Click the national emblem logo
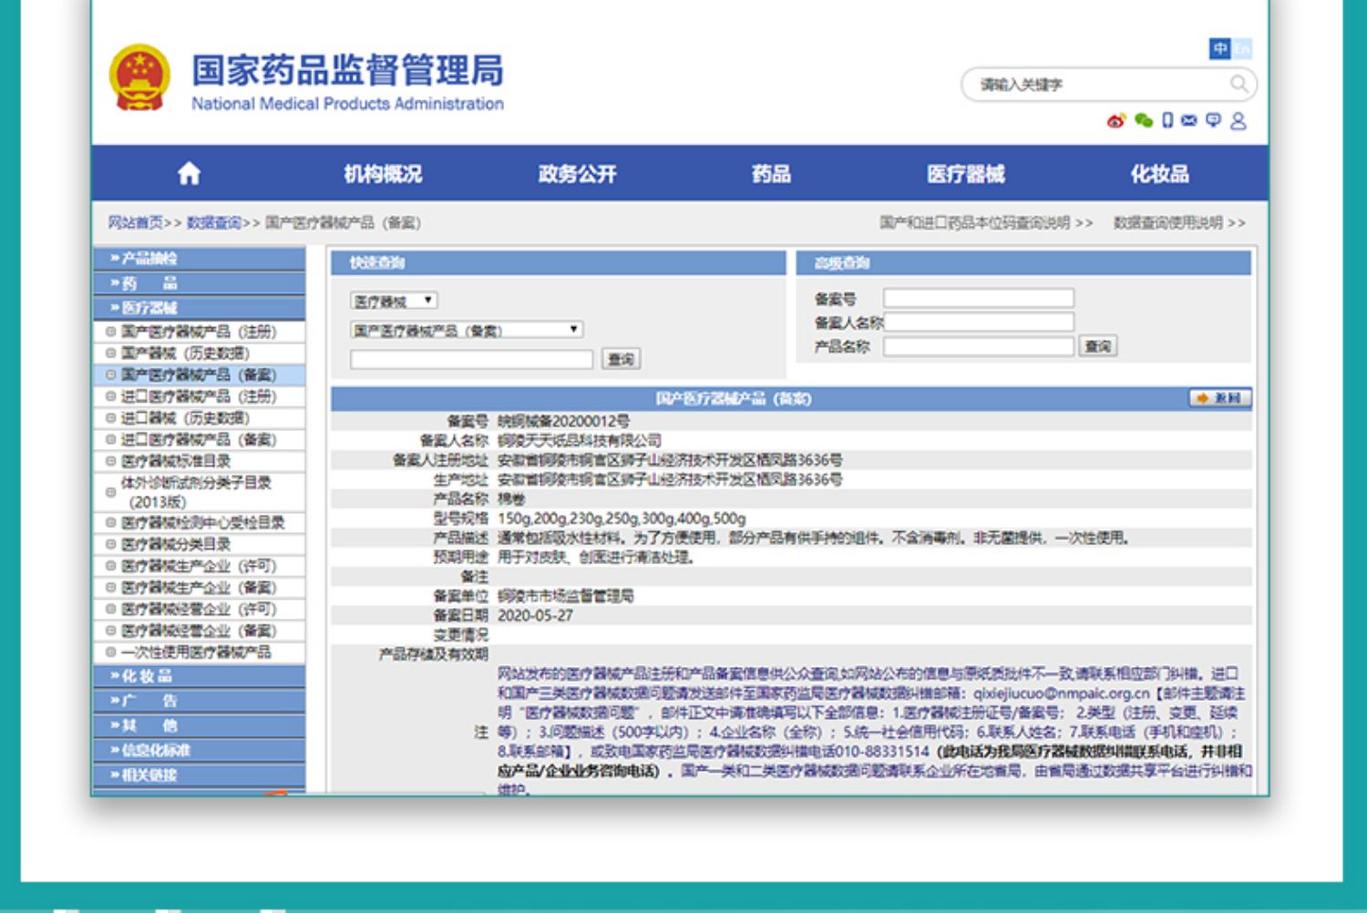Image resolution: width=1367 pixels, height=913 pixels. pyautogui.click(x=139, y=78)
